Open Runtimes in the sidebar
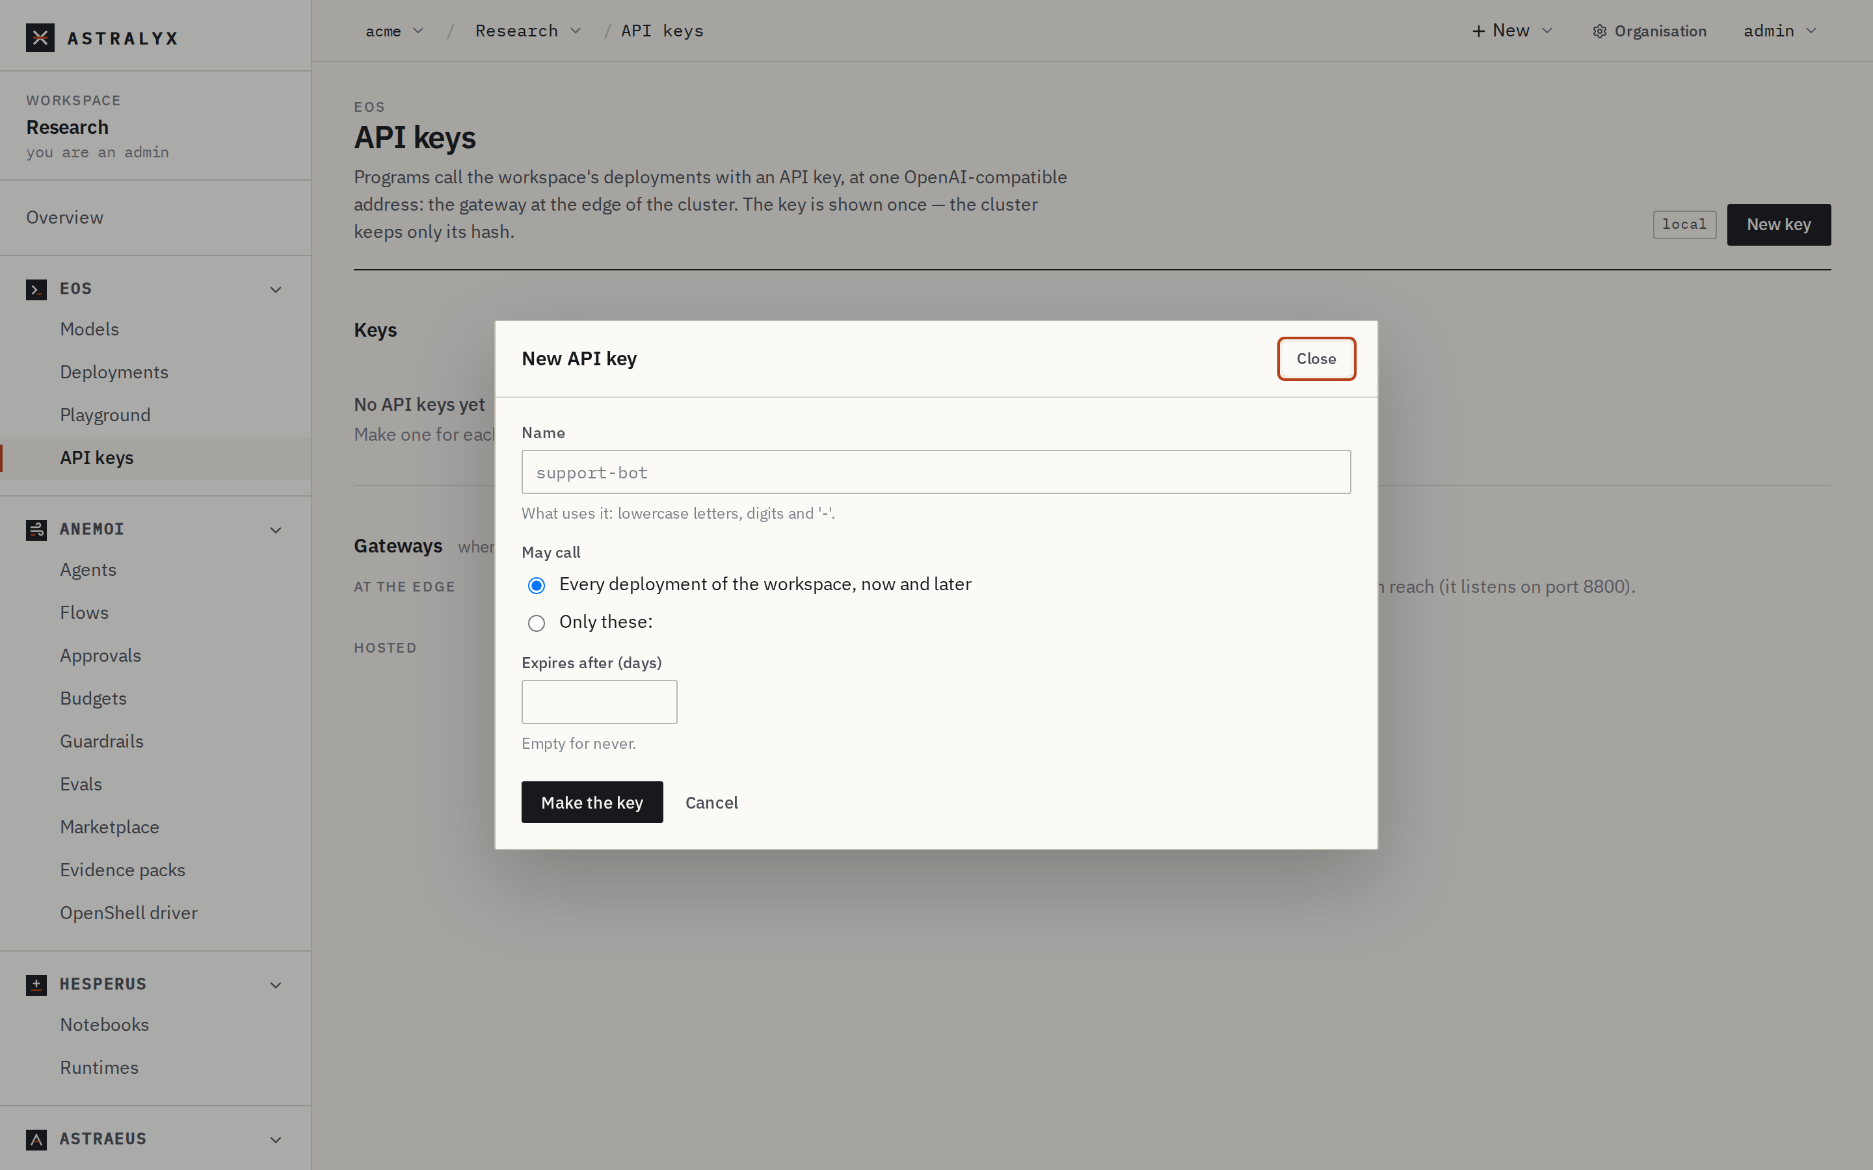The image size is (1873, 1170). pyautogui.click(x=100, y=1068)
